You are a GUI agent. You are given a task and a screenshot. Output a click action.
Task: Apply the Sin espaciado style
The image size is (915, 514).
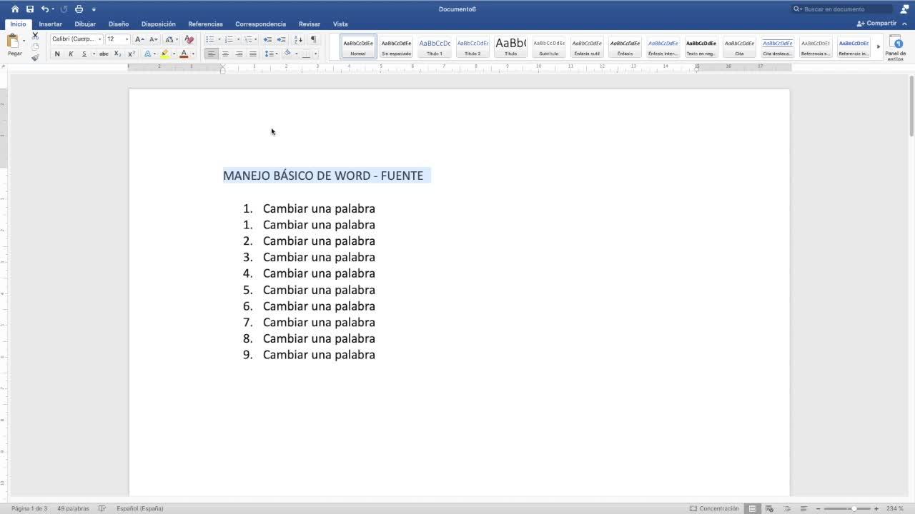pyautogui.click(x=396, y=47)
